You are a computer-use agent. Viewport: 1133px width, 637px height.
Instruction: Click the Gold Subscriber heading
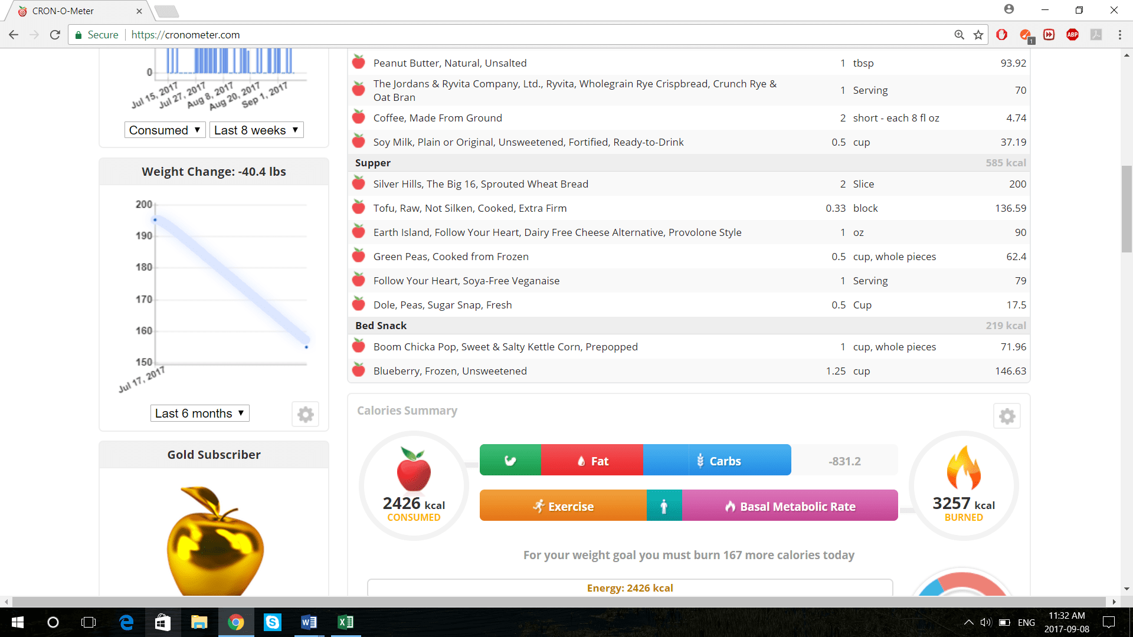pyautogui.click(x=214, y=455)
